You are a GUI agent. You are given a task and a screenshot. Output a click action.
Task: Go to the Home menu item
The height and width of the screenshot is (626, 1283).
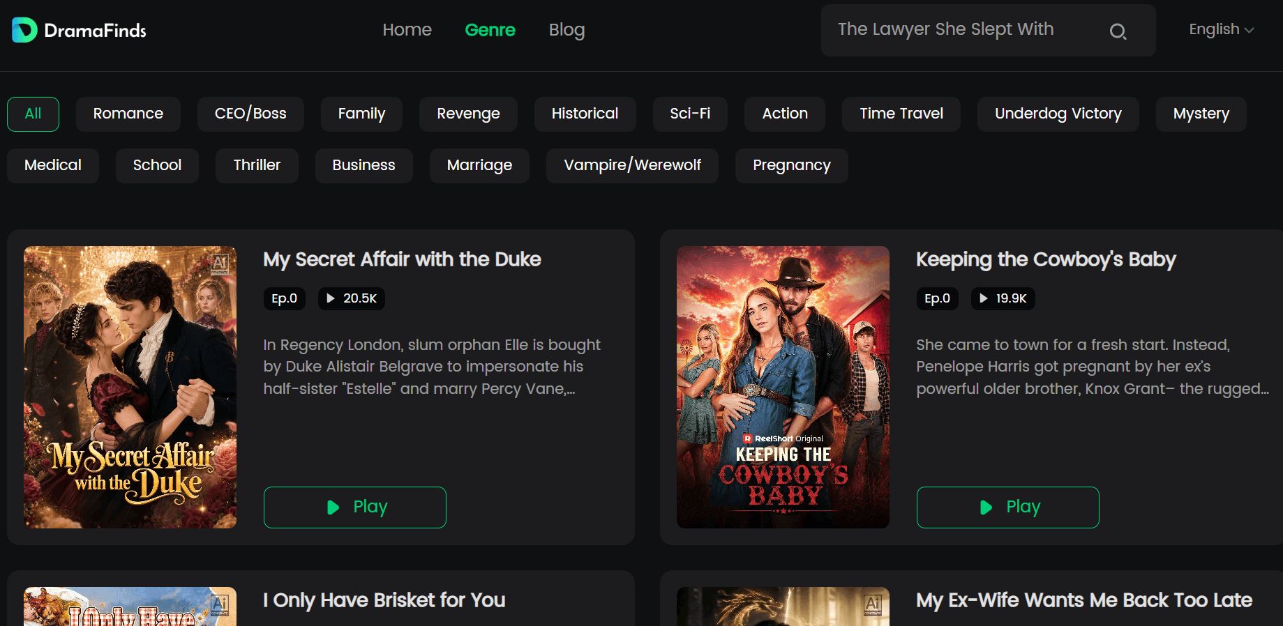pos(407,30)
